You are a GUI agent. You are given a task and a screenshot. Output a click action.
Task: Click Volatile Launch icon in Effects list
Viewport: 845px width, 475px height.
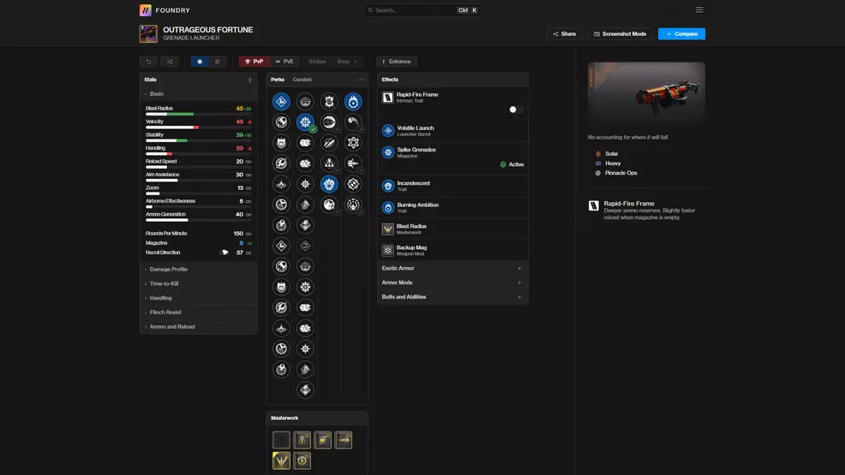(x=388, y=131)
